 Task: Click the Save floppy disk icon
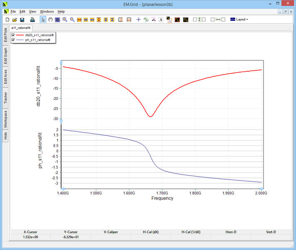[22, 20]
